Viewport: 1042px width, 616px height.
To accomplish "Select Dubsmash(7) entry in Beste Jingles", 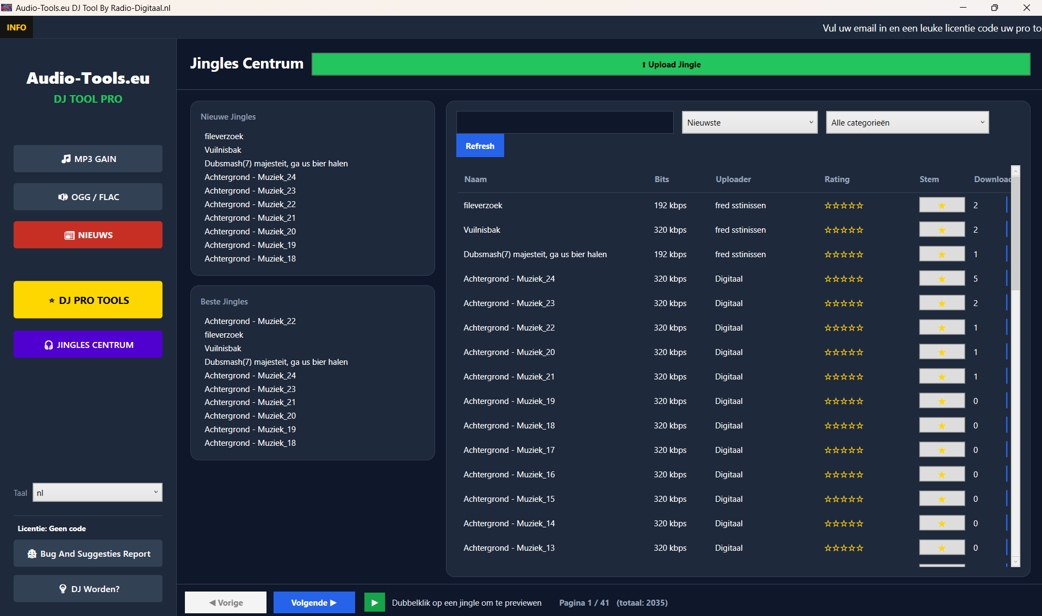I will [276, 362].
